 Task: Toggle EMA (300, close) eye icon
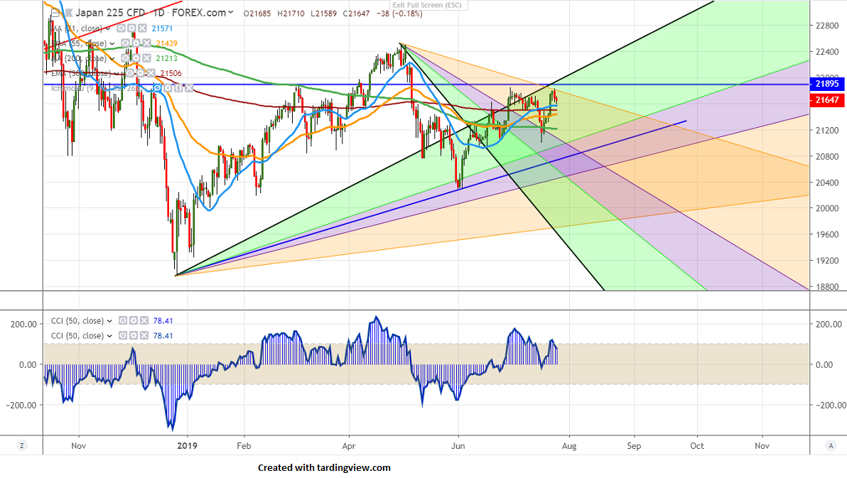coord(129,73)
